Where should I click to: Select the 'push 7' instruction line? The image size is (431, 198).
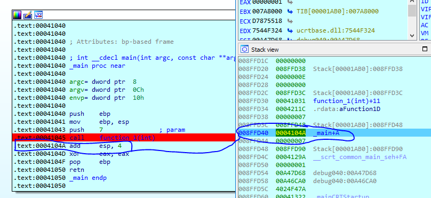point(86,130)
